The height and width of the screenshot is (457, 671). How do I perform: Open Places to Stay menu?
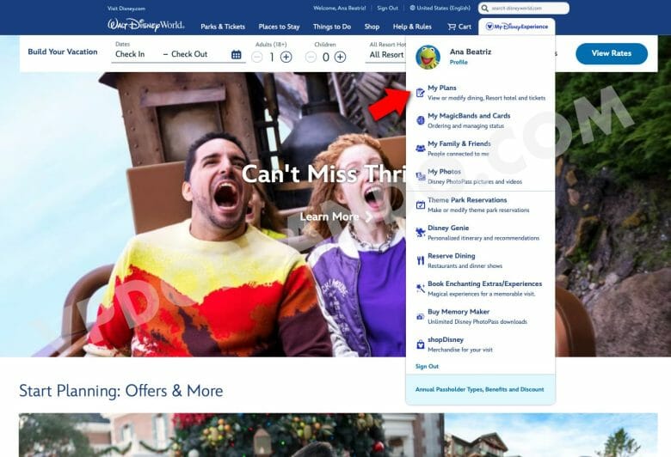279,27
